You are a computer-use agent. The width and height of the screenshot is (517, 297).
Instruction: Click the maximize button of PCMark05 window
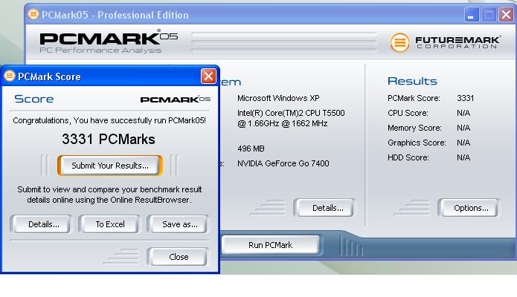tap(489, 15)
